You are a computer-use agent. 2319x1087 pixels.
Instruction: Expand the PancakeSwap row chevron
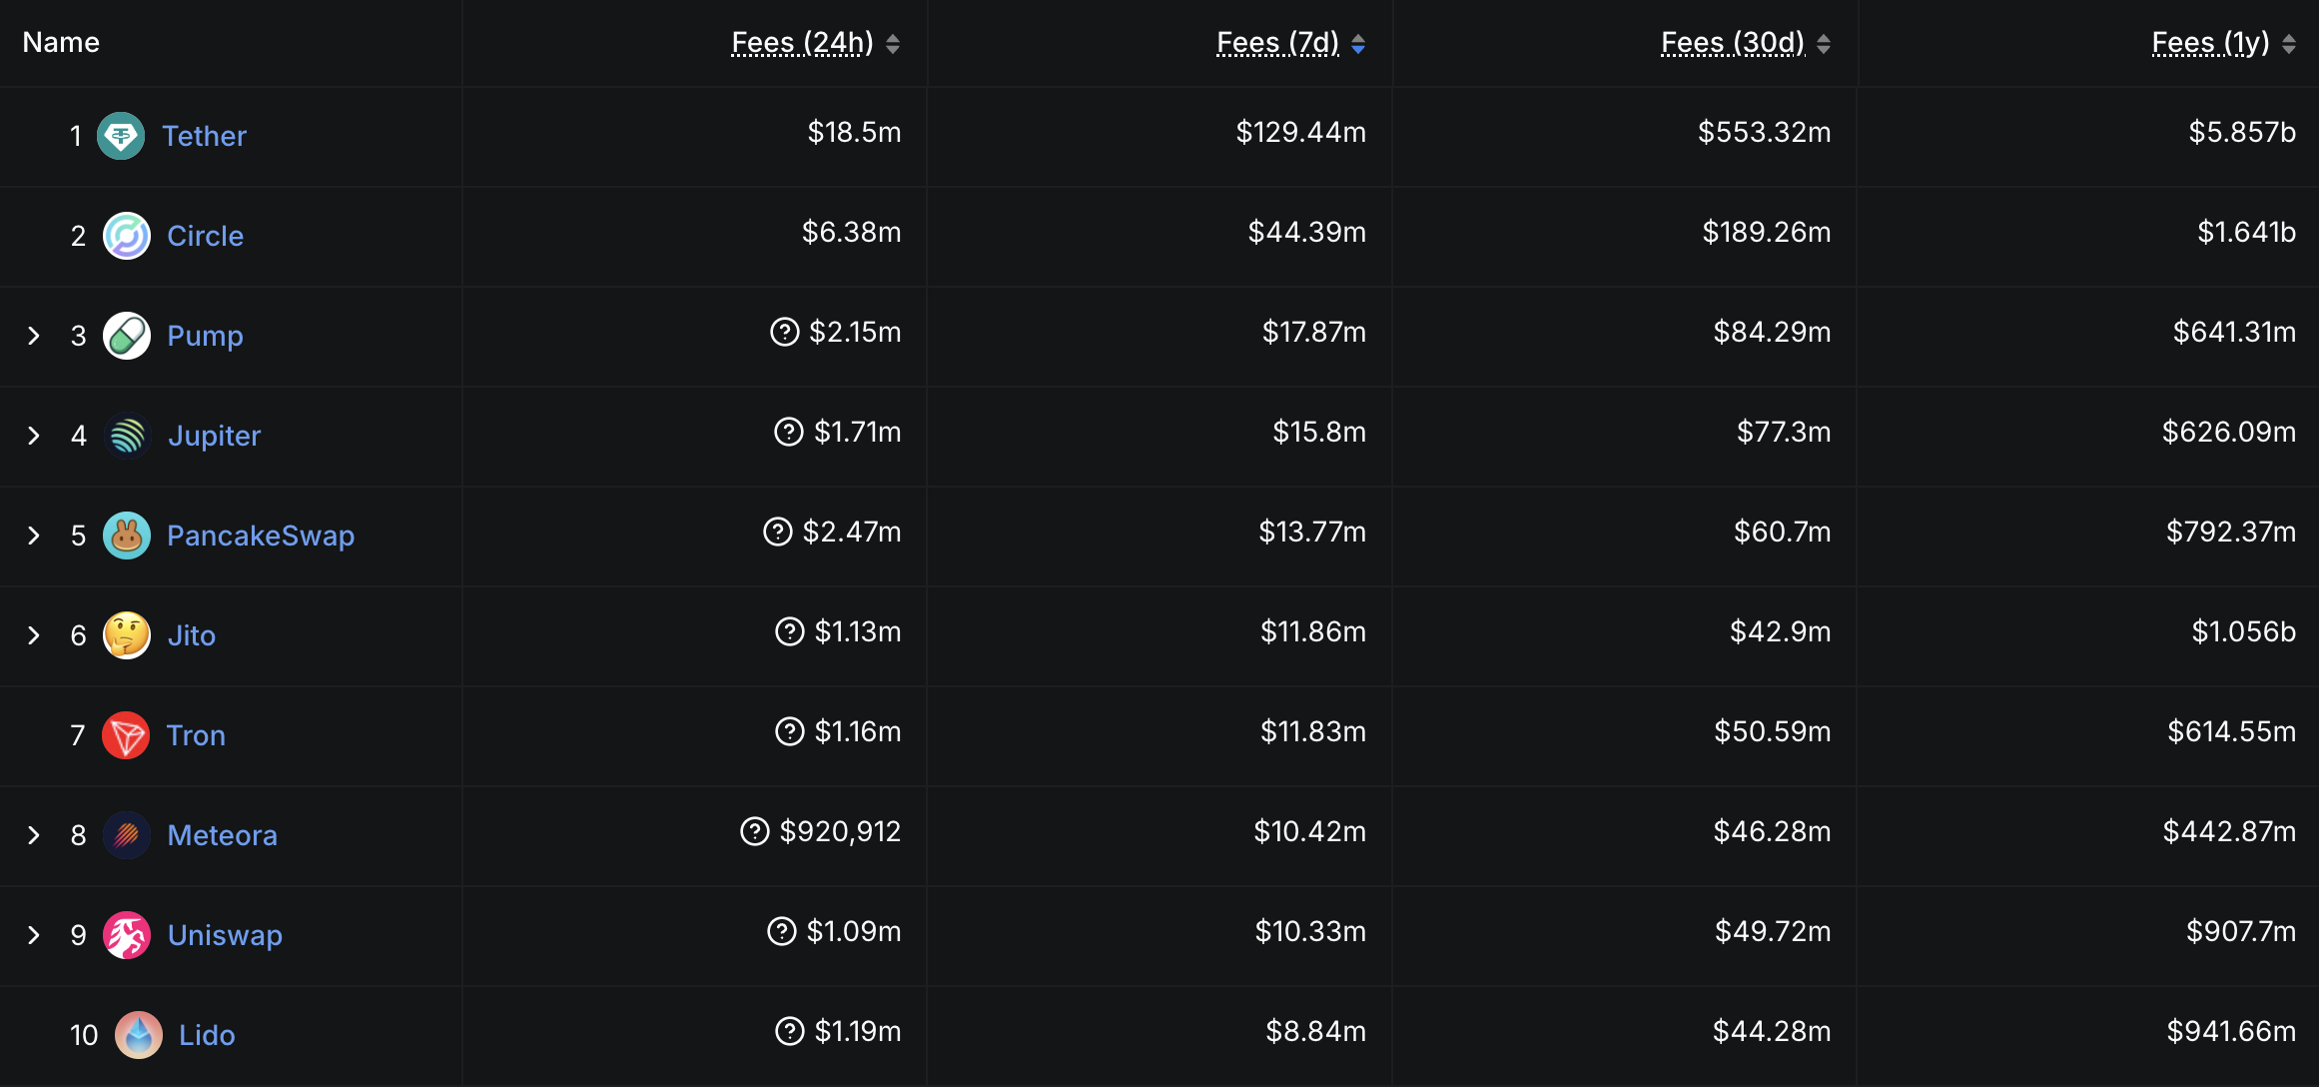tap(34, 536)
